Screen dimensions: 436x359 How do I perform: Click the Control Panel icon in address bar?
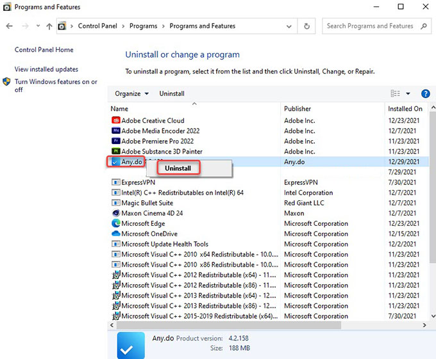[62, 26]
